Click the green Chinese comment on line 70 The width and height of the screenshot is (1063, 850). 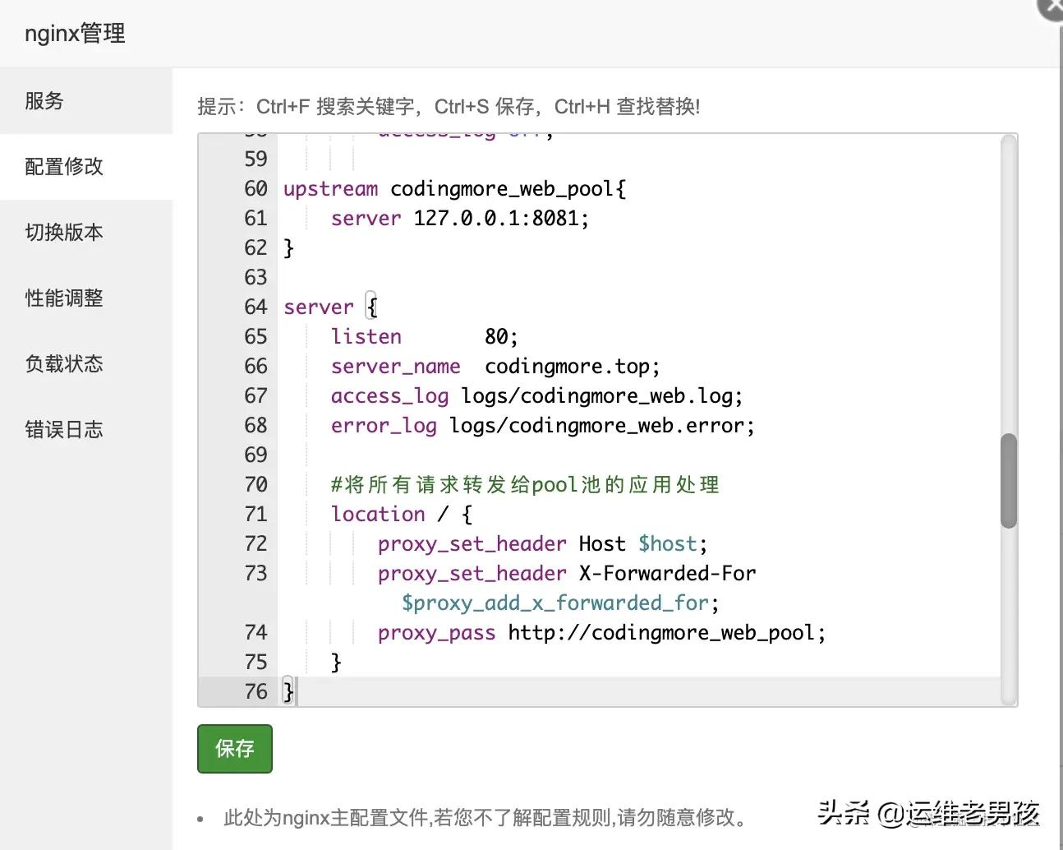pos(524,484)
